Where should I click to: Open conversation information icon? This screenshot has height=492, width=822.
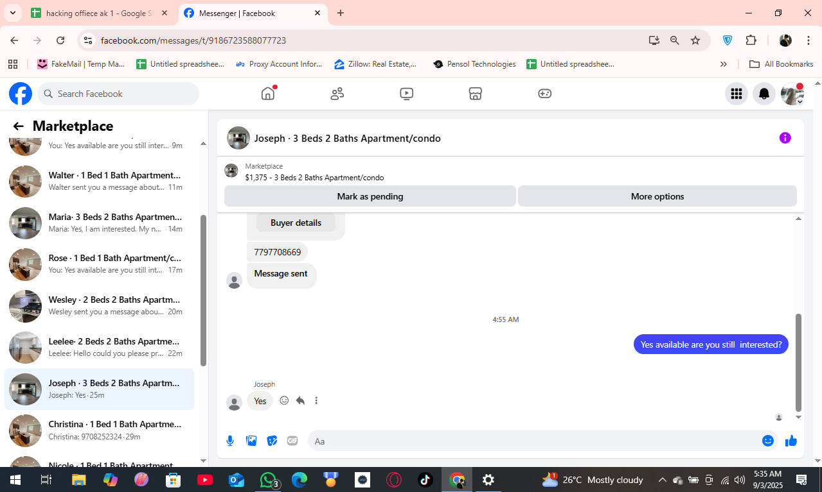tap(785, 138)
